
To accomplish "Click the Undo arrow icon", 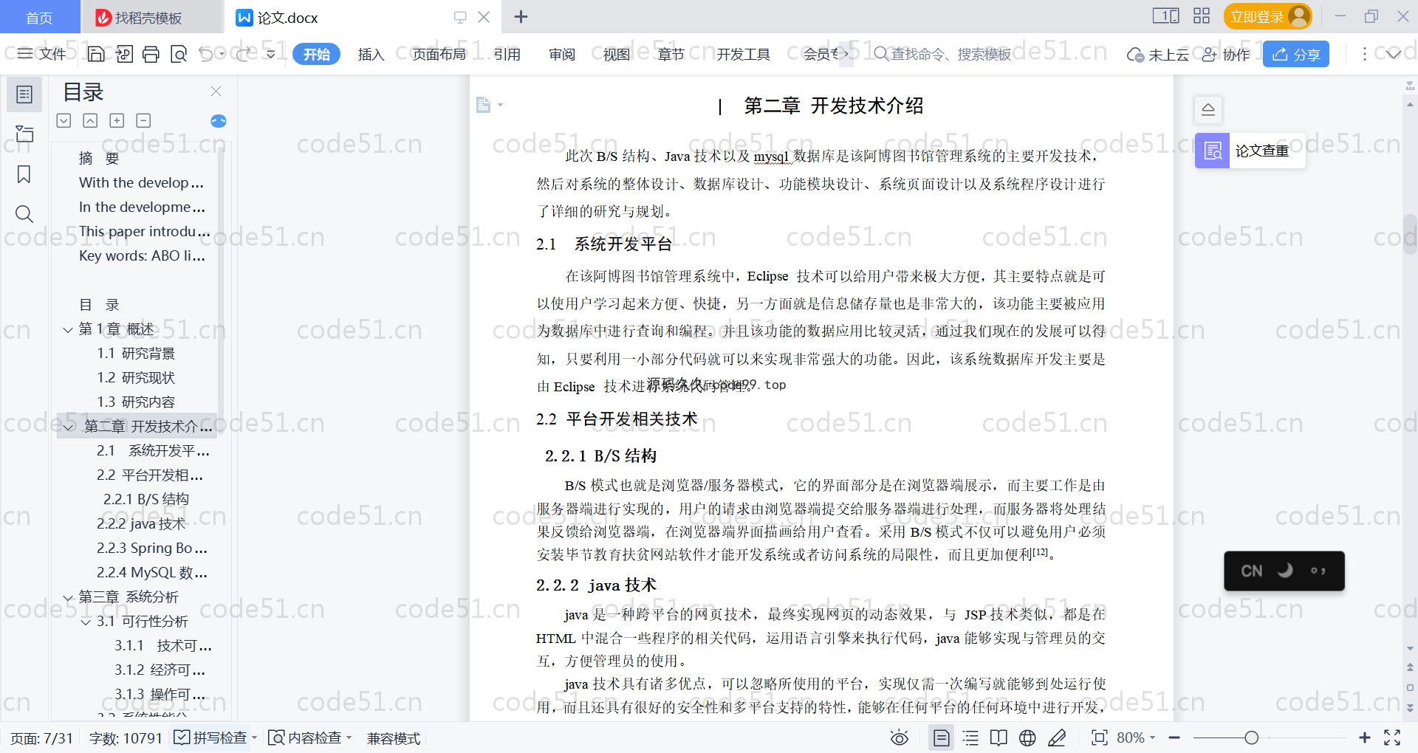I will coord(206,54).
